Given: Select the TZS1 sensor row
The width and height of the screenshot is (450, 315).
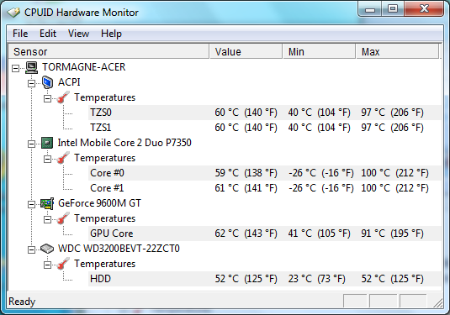Looking at the screenshot, I should tap(265, 128).
